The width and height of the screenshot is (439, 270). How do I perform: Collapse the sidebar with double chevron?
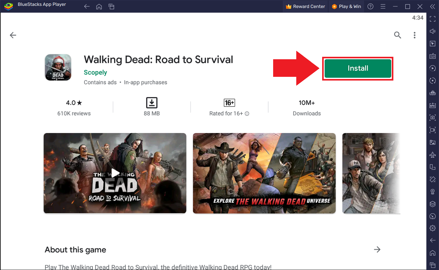[x=433, y=6]
